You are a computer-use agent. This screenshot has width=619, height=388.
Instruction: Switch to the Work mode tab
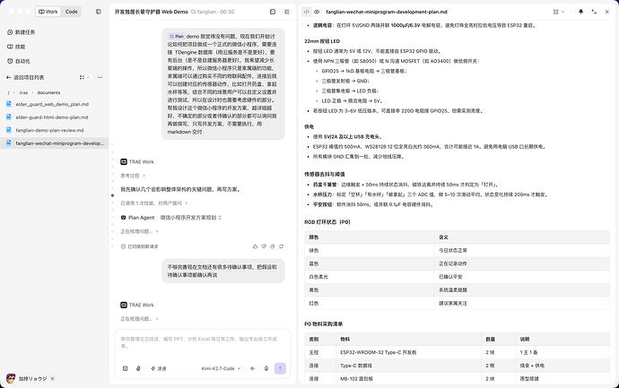coord(48,12)
